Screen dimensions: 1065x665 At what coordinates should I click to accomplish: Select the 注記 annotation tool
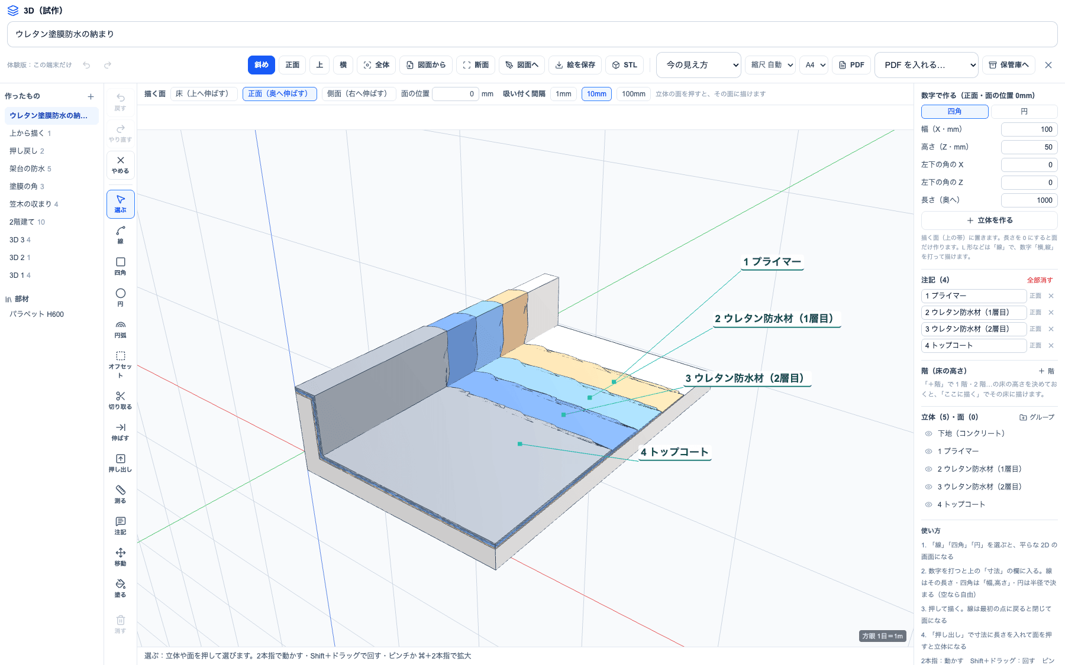tap(121, 525)
